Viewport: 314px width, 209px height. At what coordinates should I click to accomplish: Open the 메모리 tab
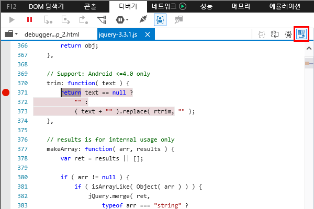click(241, 6)
